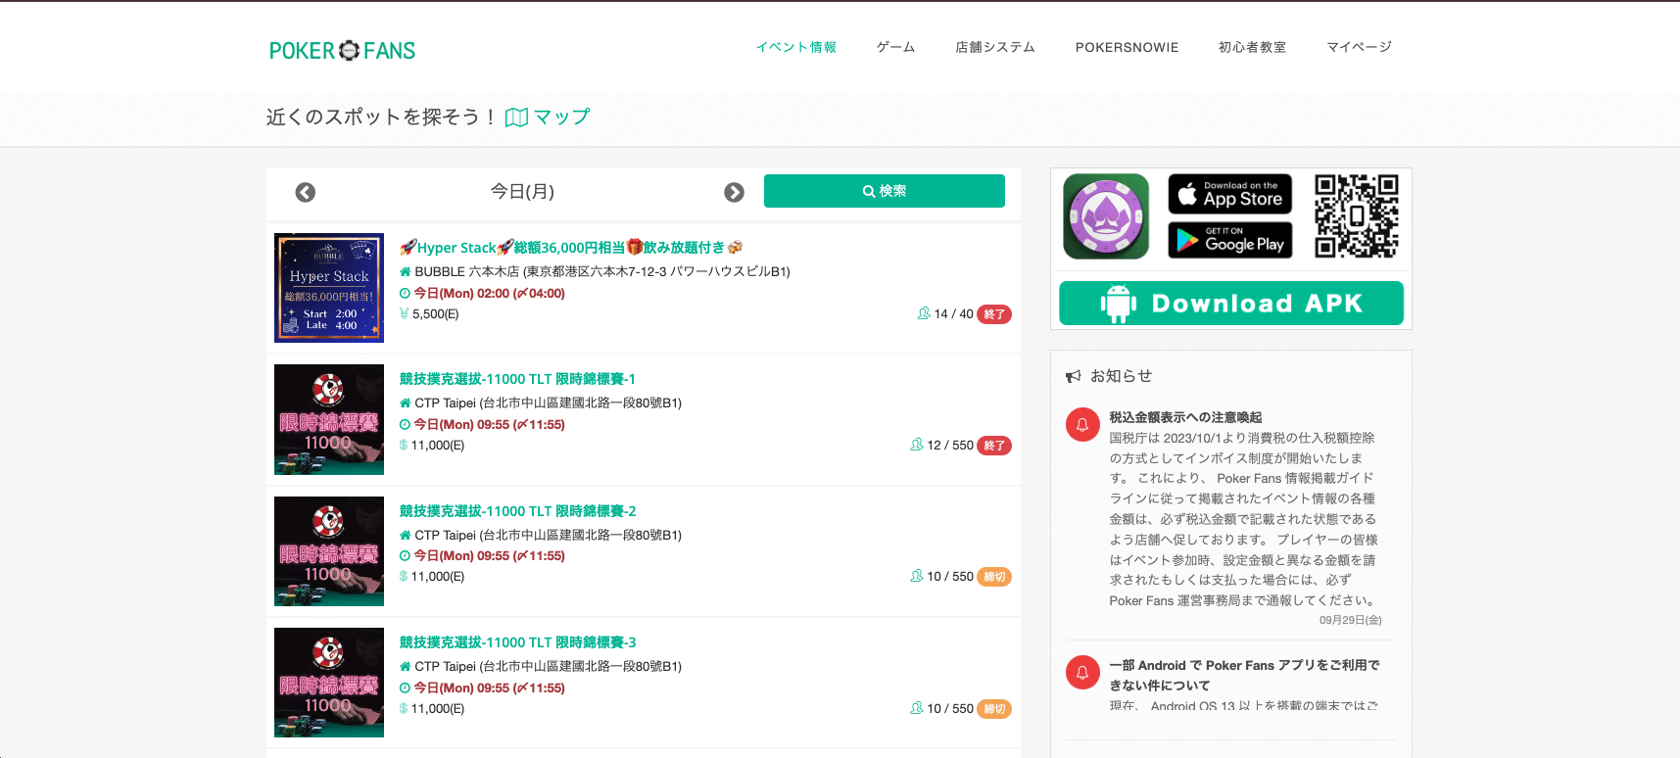
Task: Click the マップ link text
Action: (561, 117)
